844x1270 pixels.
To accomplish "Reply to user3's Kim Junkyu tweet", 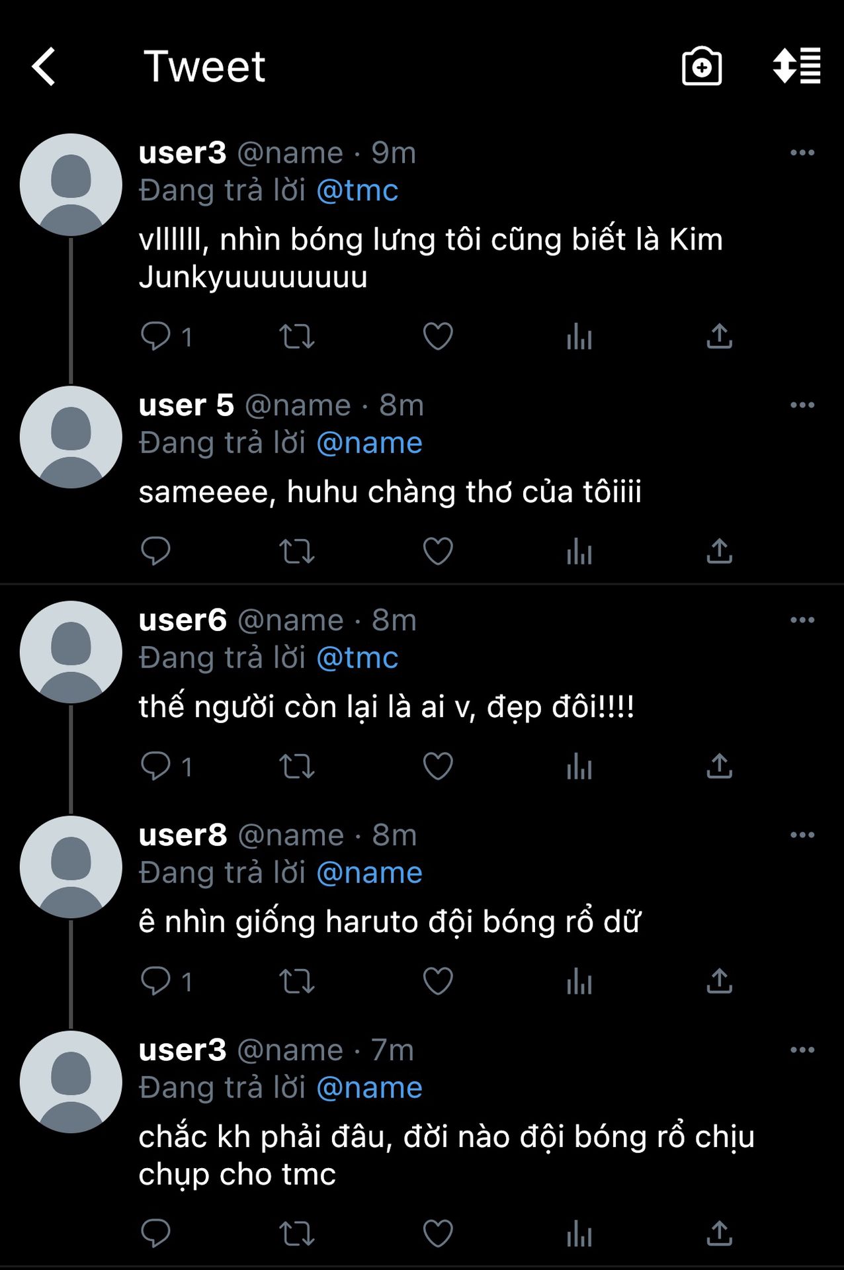I will click(156, 336).
